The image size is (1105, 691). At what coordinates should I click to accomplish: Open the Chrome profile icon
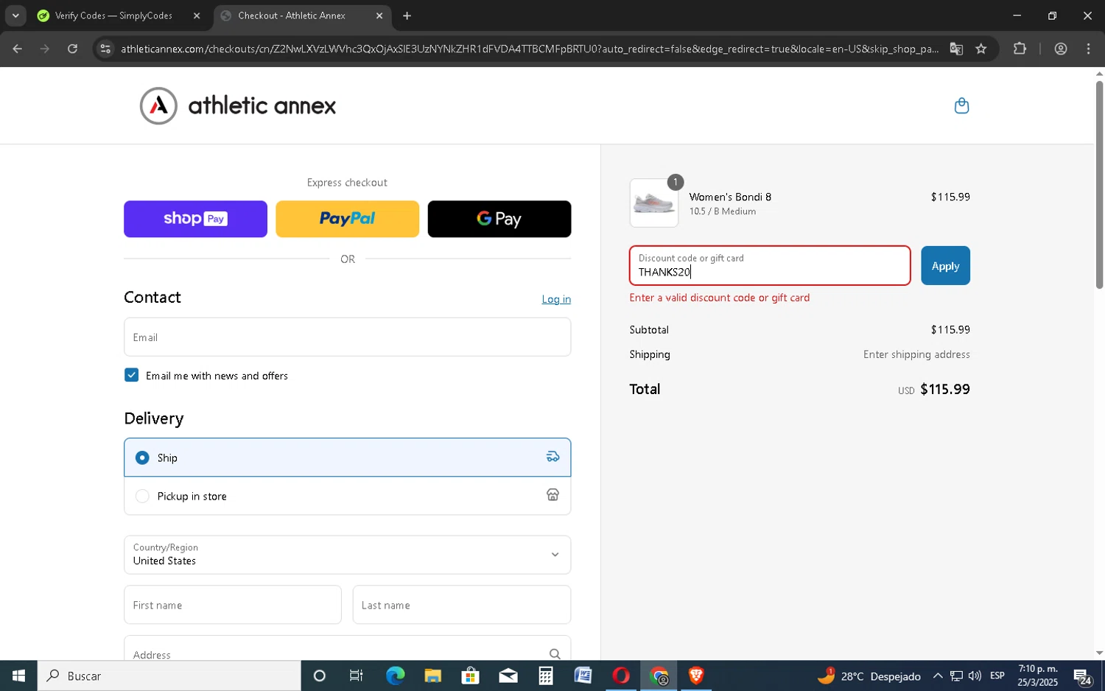[1061, 49]
